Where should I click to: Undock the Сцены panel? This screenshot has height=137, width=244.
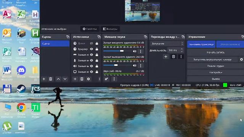click(x=68, y=37)
